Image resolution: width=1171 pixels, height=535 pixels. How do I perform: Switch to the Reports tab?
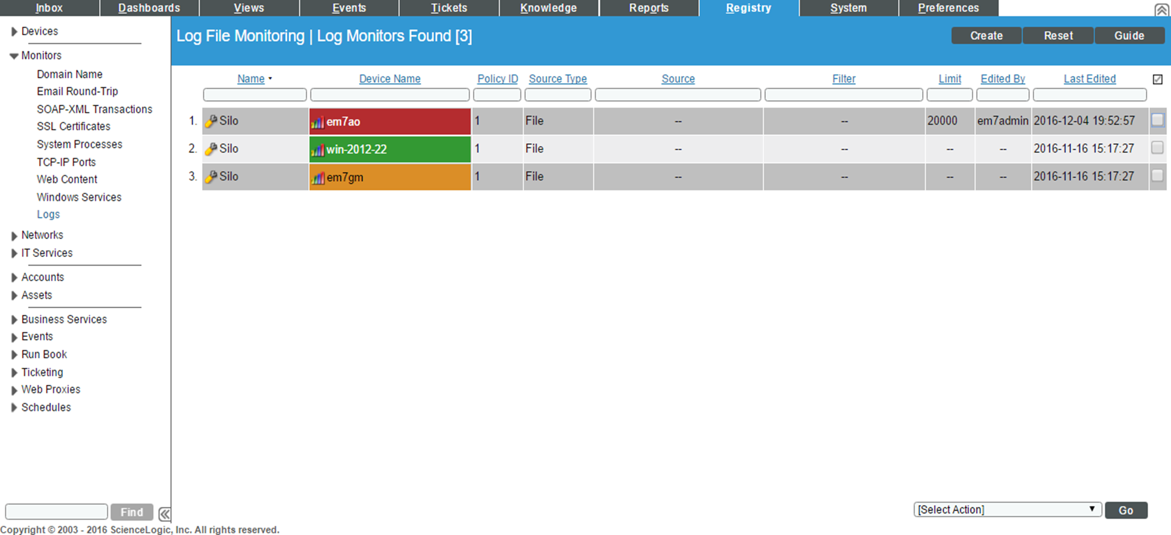point(649,8)
